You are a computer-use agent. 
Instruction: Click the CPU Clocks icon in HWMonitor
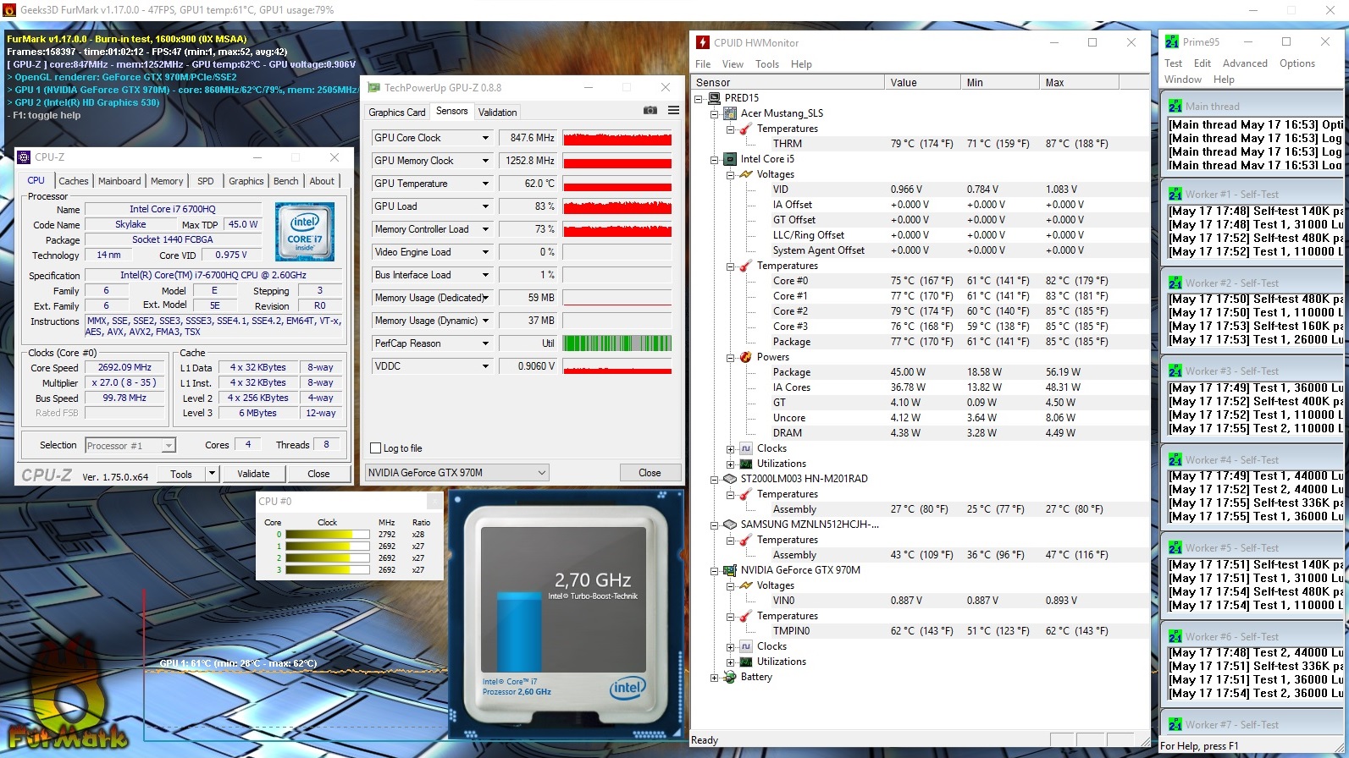(746, 448)
